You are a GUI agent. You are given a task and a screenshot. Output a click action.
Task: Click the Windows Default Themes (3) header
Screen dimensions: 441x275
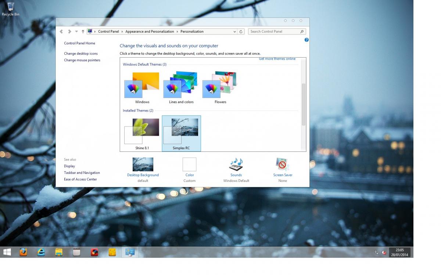[144, 65]
